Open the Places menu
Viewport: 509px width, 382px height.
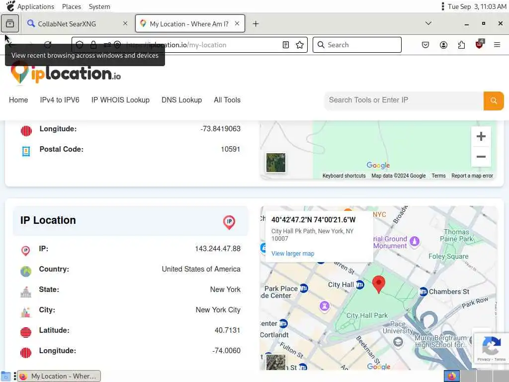pos(72,6)
